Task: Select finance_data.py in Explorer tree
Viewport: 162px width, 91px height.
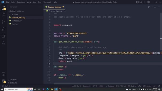Action: [x=18, y=17]
